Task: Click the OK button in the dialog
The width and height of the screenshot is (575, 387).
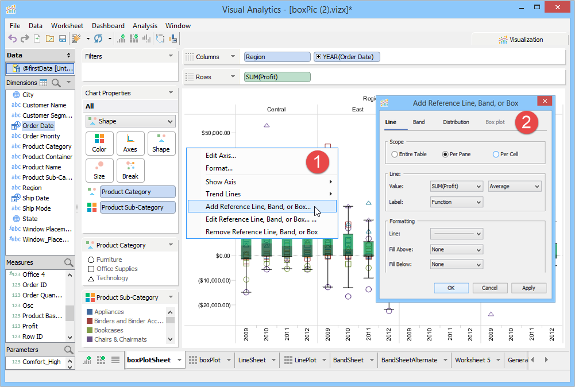Action: tap(451, 288)
